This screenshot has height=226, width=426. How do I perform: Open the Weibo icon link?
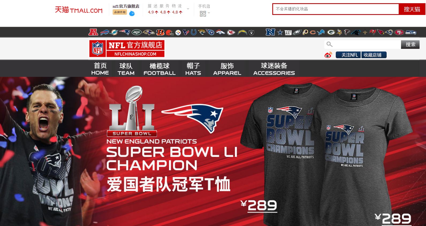pos(328,55)
